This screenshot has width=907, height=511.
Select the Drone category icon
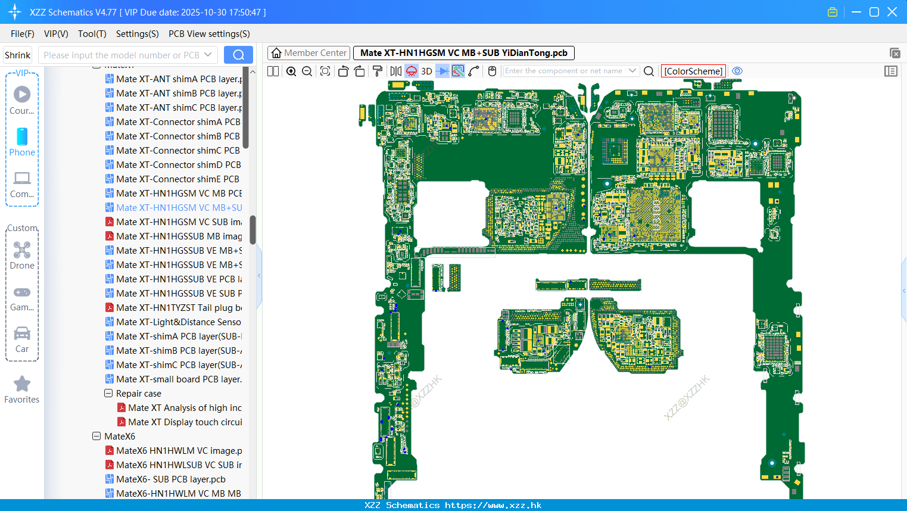pos(22,255)
